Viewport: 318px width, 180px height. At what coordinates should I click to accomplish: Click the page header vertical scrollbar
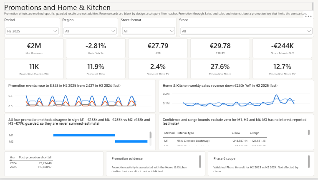coord(313,6)
